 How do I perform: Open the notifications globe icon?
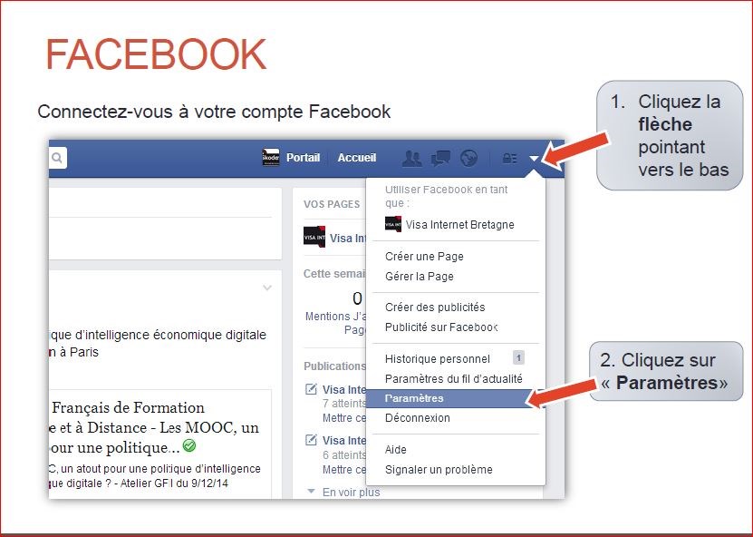tap(468, 158)
